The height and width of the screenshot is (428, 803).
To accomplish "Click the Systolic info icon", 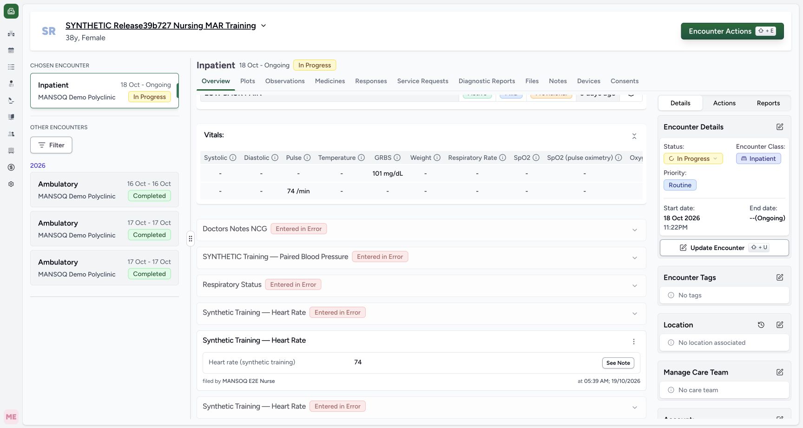I will pyautogui.click(x=233, y=158).
